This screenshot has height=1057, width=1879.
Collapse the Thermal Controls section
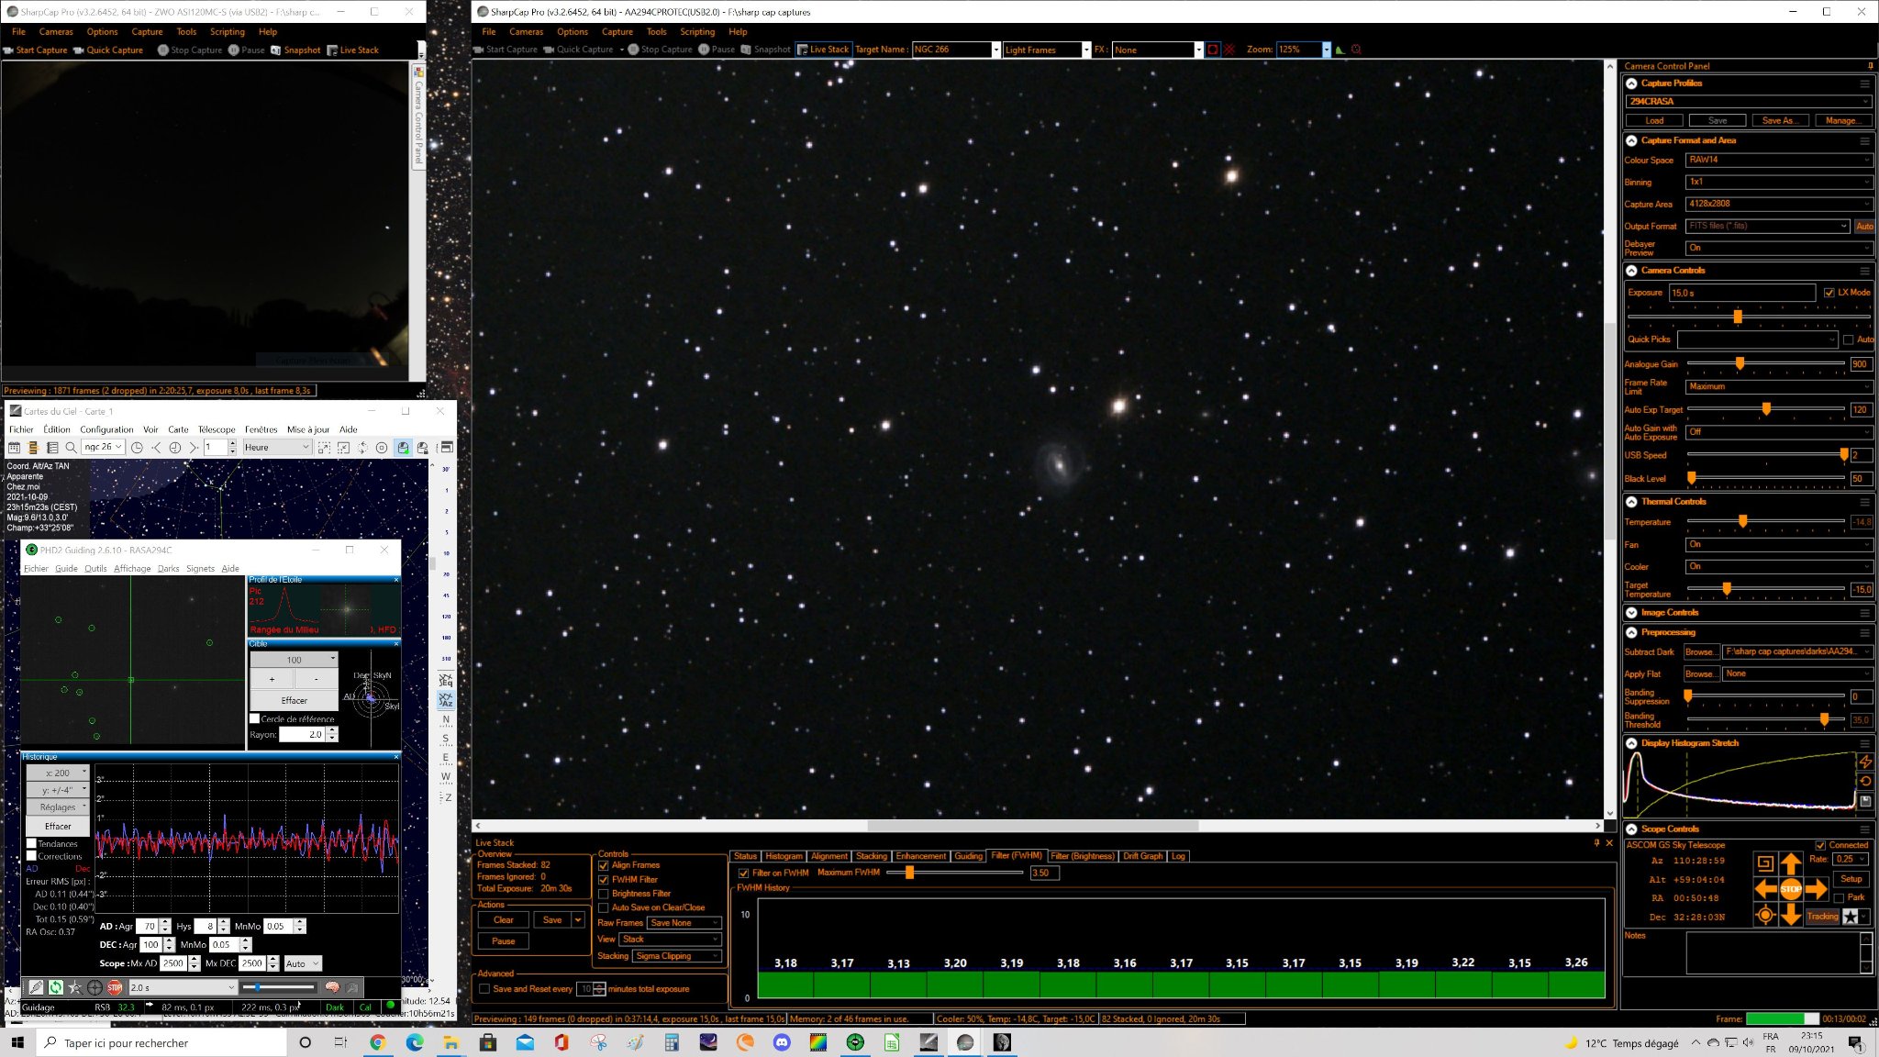(x=1631, y=502)
